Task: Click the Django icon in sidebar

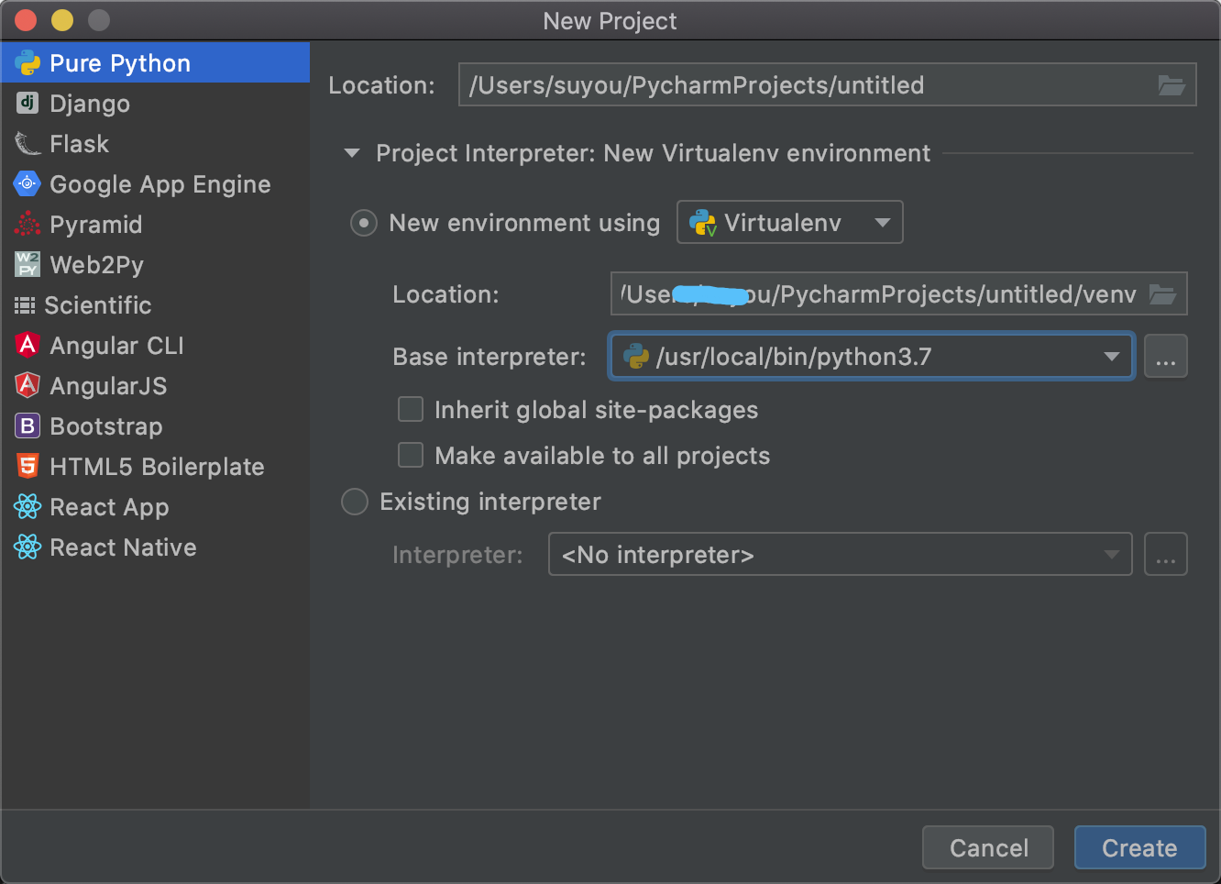Action: (27, 103)
